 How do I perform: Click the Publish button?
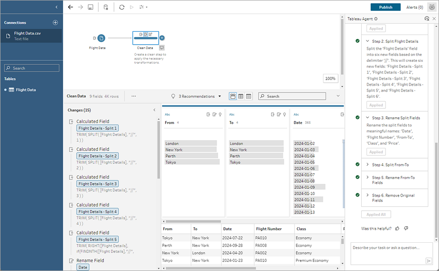[x=385, y=7]
